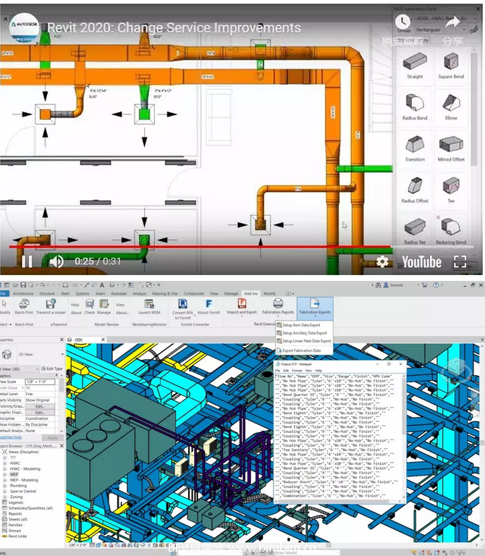Open the Collaborate ribbon tab

pos(193,294)
